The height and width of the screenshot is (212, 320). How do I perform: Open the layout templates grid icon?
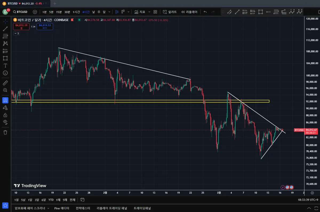(155, 12)
